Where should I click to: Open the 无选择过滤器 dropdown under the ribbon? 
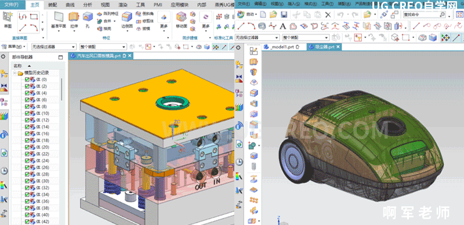(53, 47)
